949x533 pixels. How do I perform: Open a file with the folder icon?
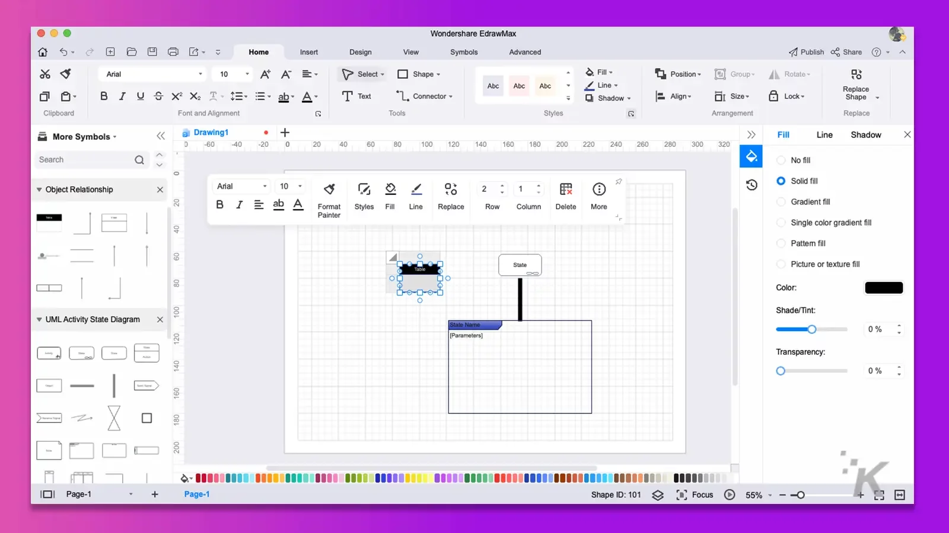[132, 52]
